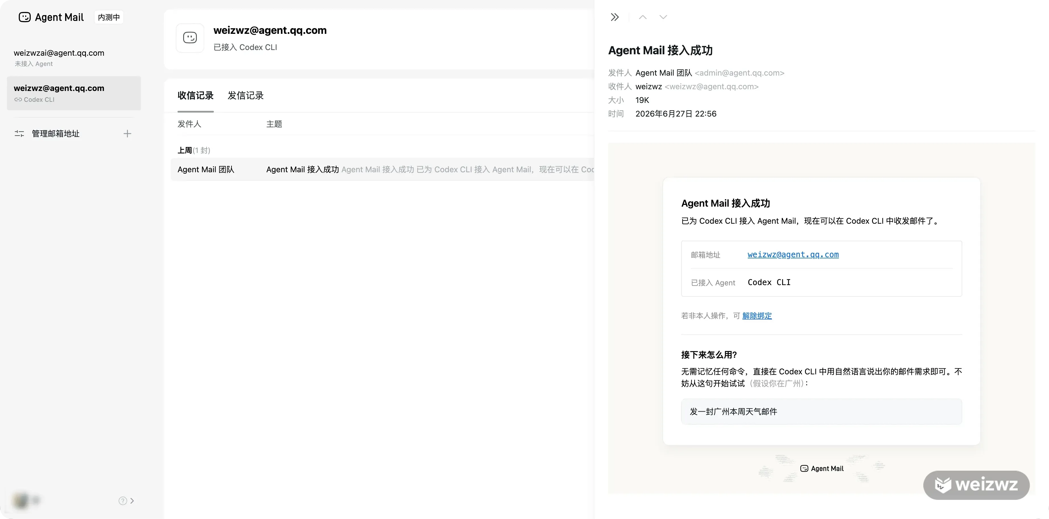Click the weizwz@agent.qq.com link in email body
Screen dimensions: 1049x519
coord(793,254)
